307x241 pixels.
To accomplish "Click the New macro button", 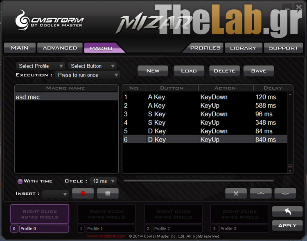I will (x=153, y=71).
